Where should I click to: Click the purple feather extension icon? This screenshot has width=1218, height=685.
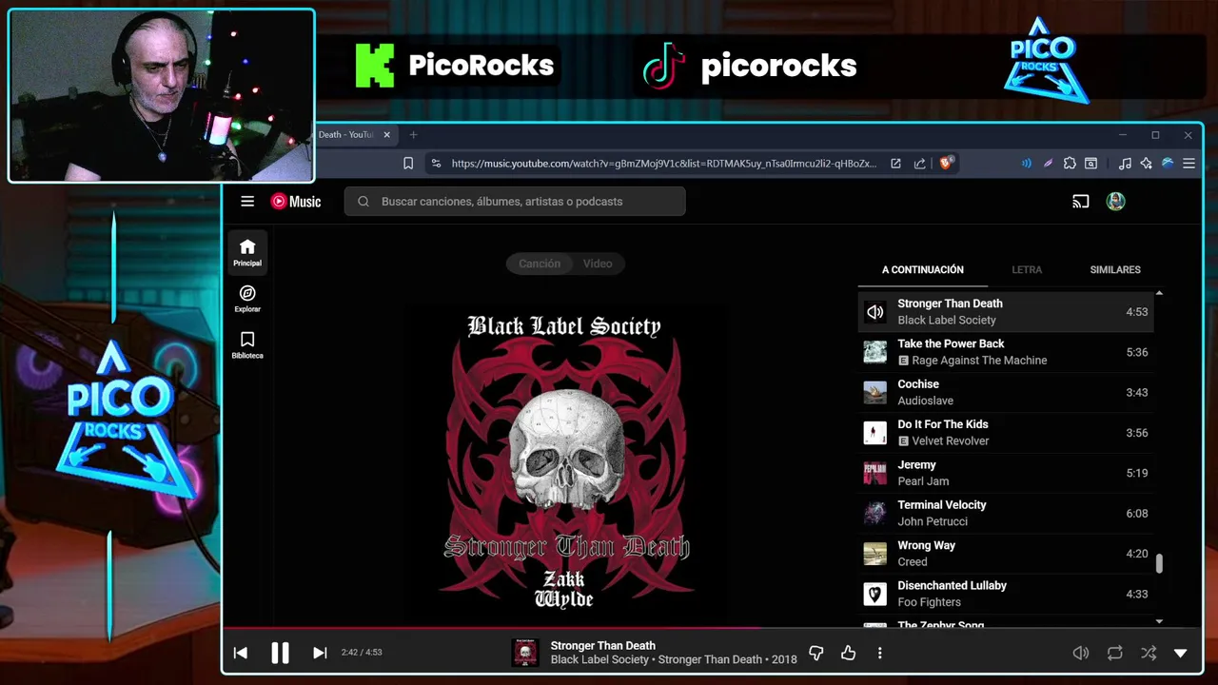point(1049,164)
